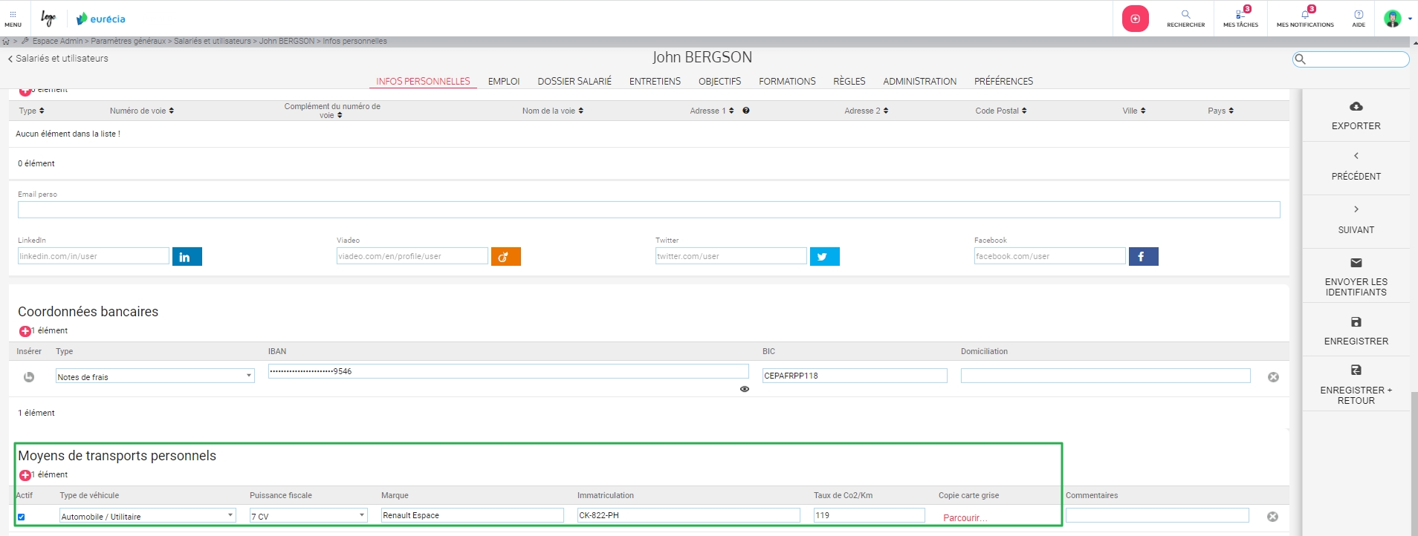Click the employee search box
1418x536 pixels.
[x=1351, y=59]
